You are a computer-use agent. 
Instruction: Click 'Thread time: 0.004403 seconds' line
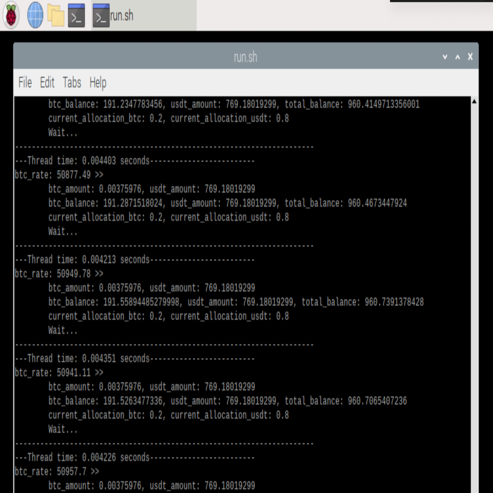(x=135, y=161)
